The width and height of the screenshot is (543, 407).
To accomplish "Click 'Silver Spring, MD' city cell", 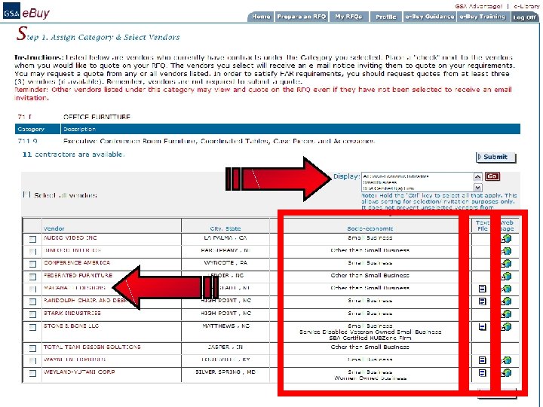I will point(225,372).
